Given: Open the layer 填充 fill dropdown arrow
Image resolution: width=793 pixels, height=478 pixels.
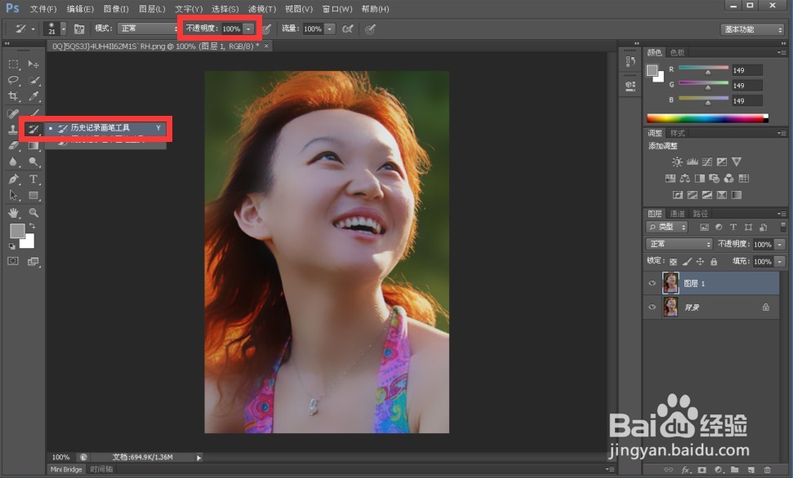Looking at the screenshot, I should coord(780,261).
